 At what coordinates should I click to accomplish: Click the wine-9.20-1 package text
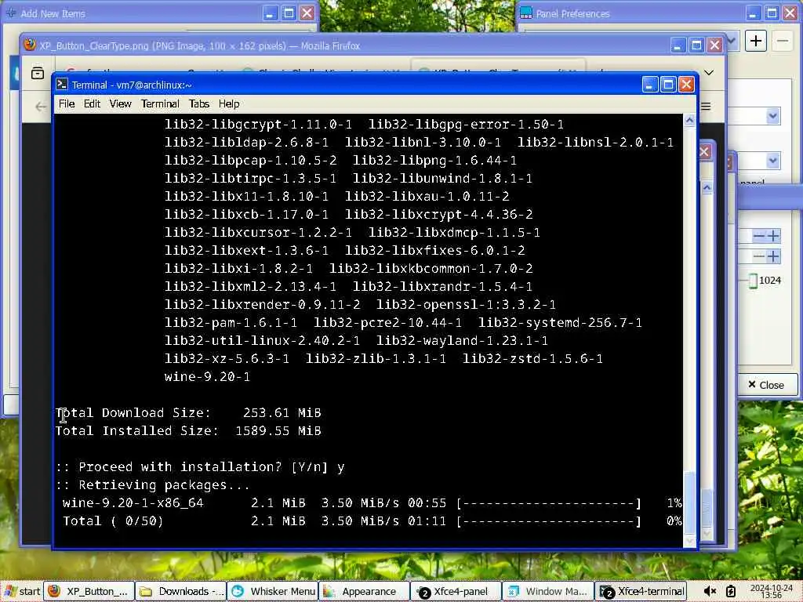pyautogui.click(x=207, y=377)
